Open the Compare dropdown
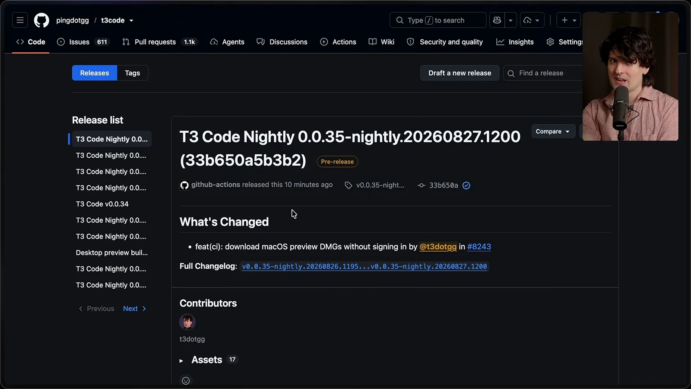 tap(553, 131)
